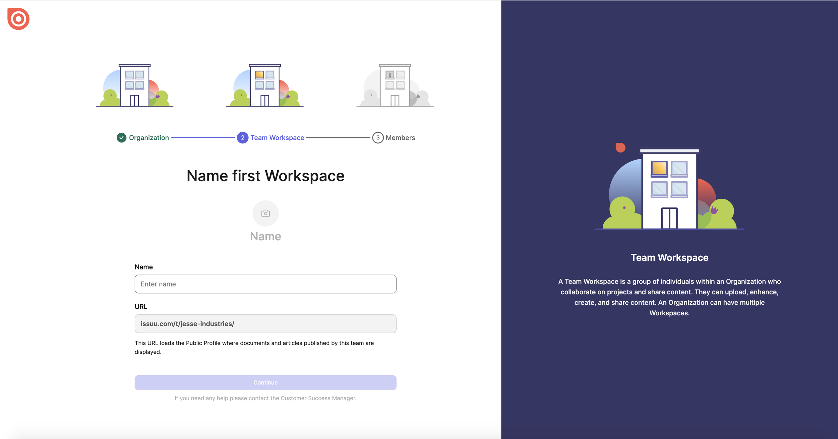Image resolution: width=838 pixels, height=439 pixels.
Task: Click the large building illustration on the purple panel
Action: 669,189
